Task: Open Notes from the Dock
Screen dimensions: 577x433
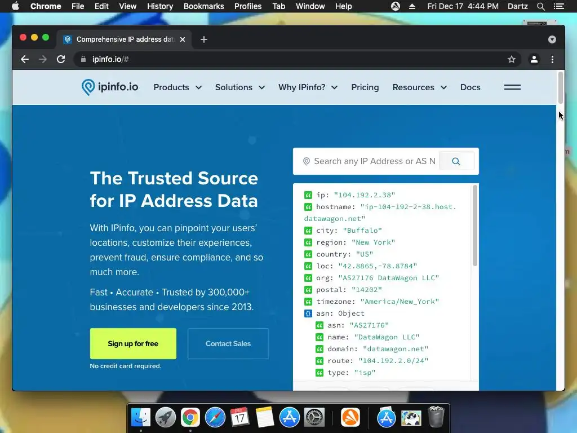Action: pyautogui.click(x=265, y=418)
